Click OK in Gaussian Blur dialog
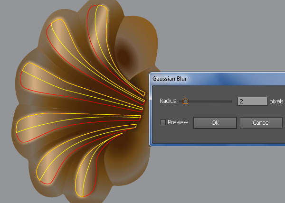Image resolution: width=285 pixels, height=203 pixels. coord(215,123)
